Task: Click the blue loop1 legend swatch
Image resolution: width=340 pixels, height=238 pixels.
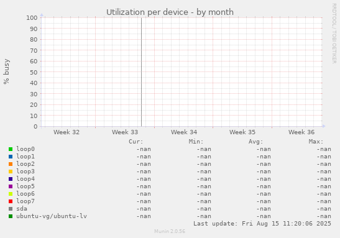Action: coord(11,157)
